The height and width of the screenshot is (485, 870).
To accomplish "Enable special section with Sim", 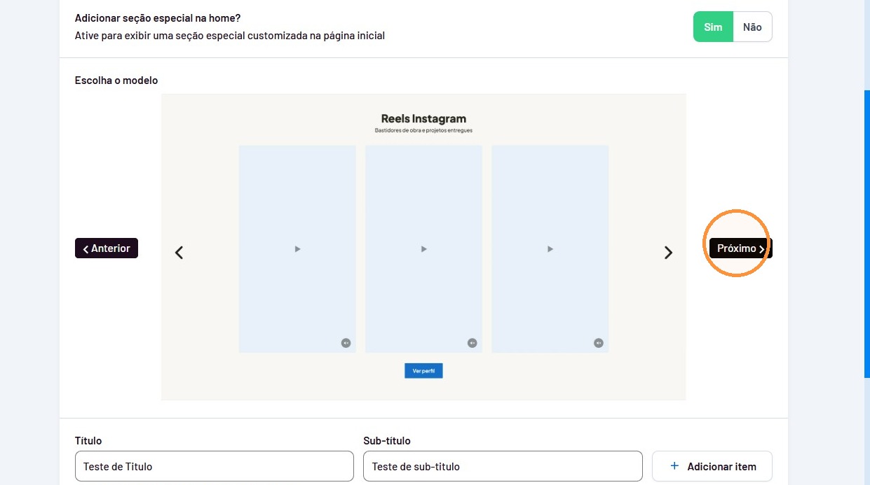I will tap(713, 27).
